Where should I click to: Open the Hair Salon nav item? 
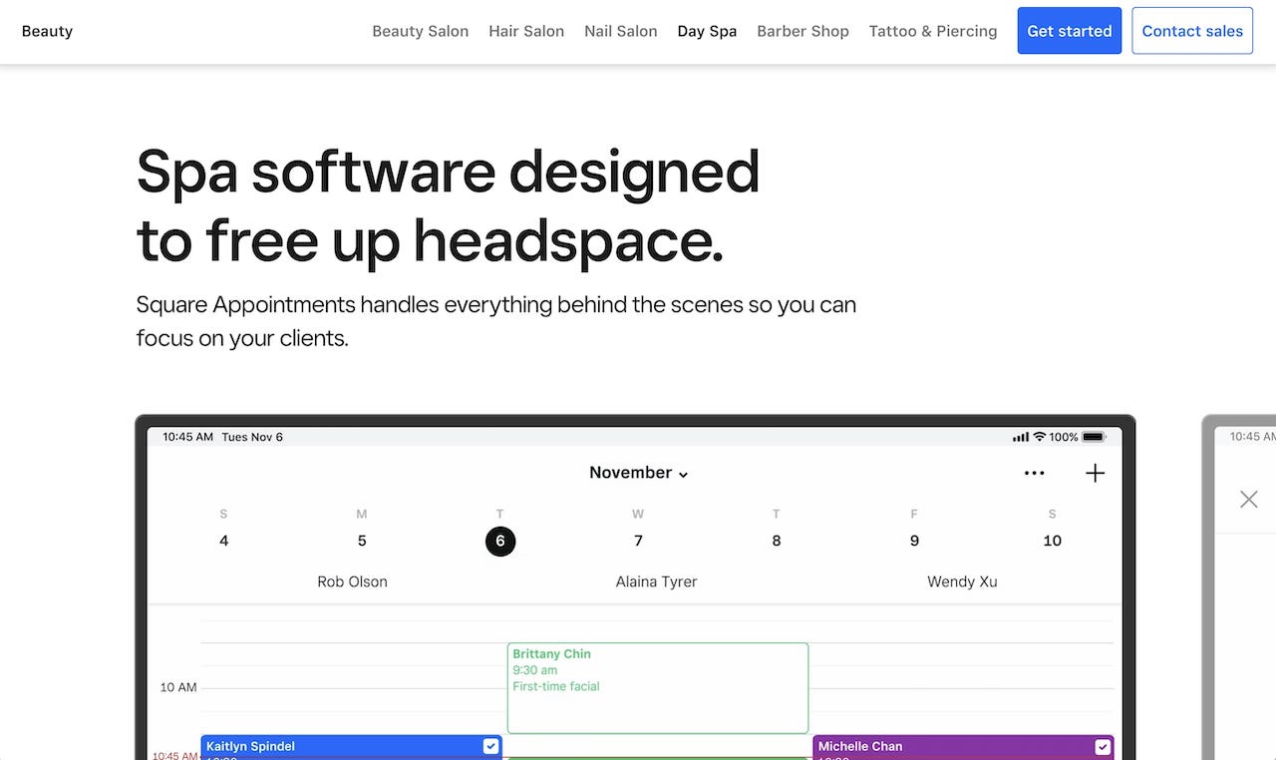tap(526, 31)
